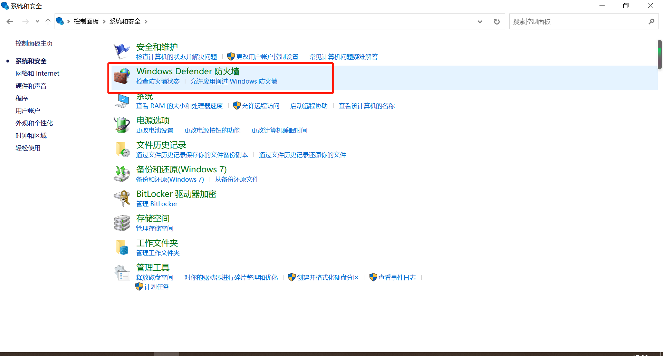Click the Storage Spaces drives icon
Screen dimensions: 663x356
click(122, 223)
